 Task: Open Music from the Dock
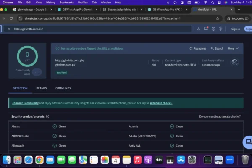(137, 160)
